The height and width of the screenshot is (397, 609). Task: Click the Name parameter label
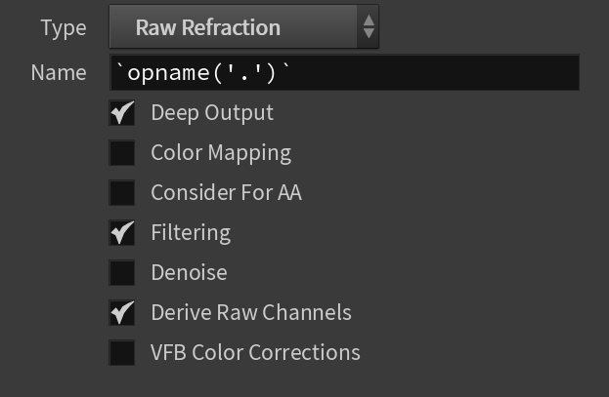[59, 72]
